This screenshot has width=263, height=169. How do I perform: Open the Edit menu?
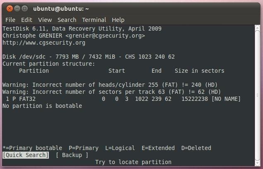pos(27,20)
